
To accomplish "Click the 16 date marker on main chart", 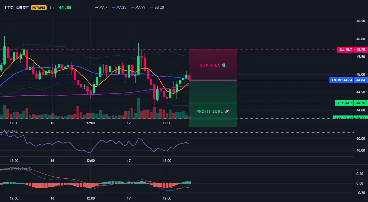I will [52, 123].
